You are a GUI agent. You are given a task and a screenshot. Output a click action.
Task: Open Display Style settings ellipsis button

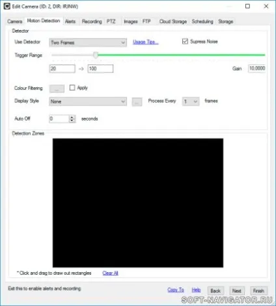click(137, 102)
